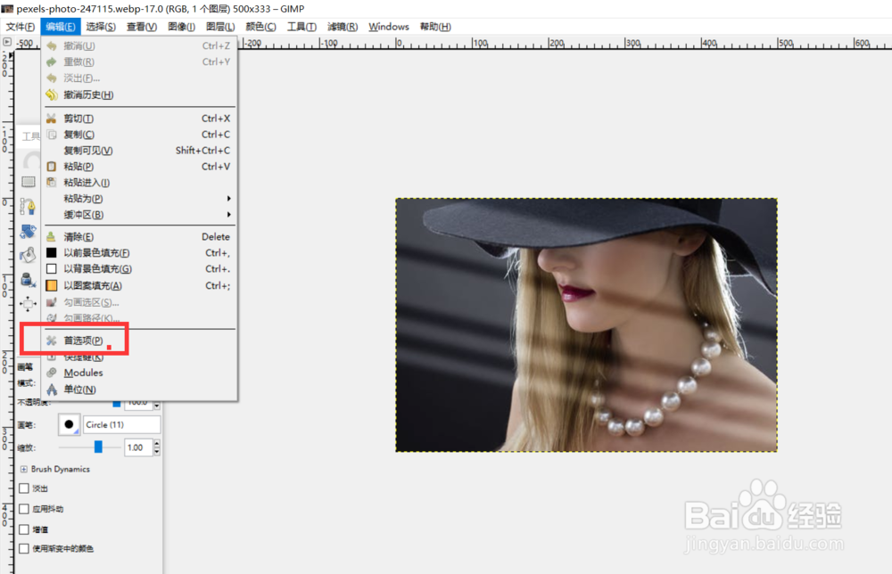
Task: Choose 以前景色填充 fill with foreground color
Action: point(140,253)
